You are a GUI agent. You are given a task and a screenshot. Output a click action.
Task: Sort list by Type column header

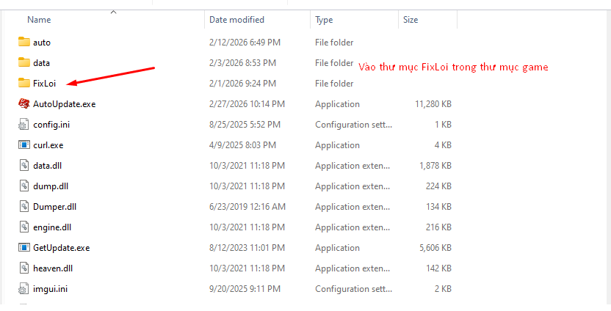pyautogui.click(x=324, y=20)
